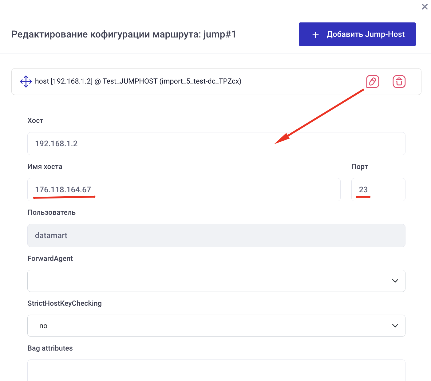Click the StrictHostKeyChecking label
This screenshot has height=381, width=431.
[x=65, y=303]
